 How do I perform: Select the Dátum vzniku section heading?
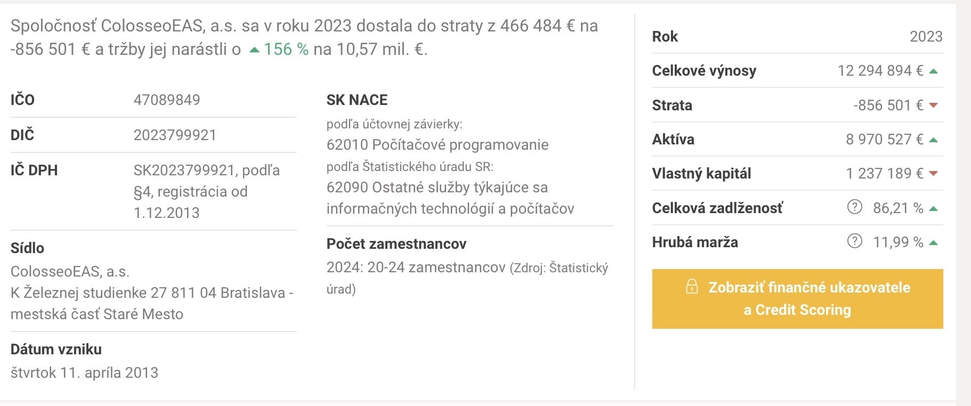[56, 350]
